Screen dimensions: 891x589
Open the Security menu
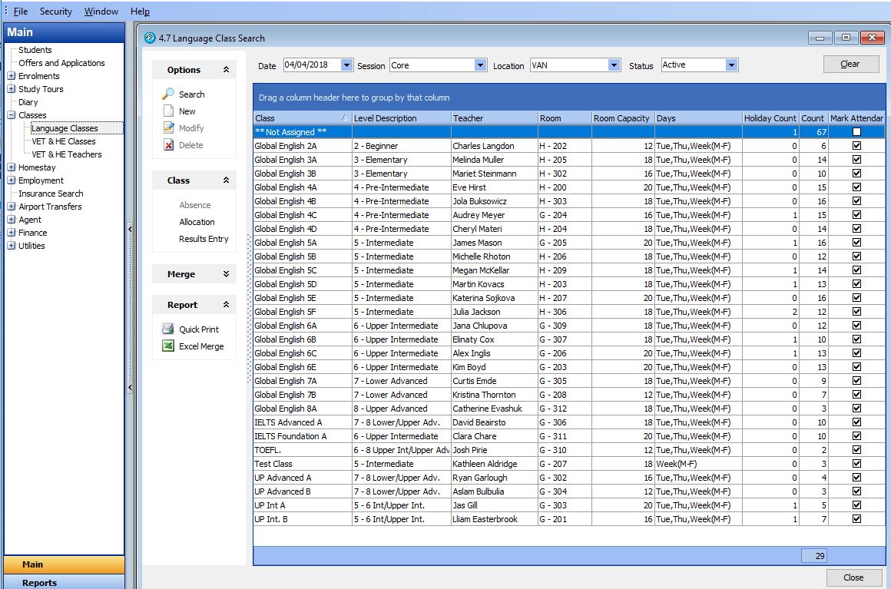[x=55, y=12]
